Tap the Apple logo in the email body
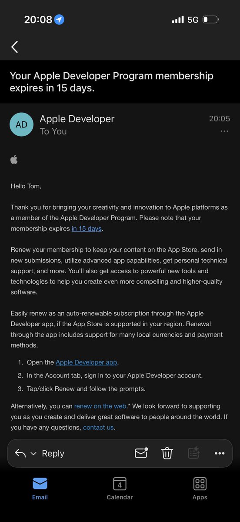Image resolution: width=240 pixels, height=522 pixels. 14,160
